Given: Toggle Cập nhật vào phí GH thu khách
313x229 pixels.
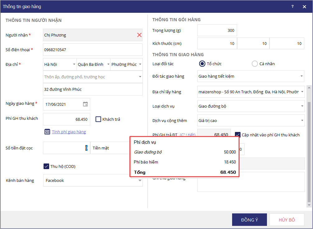Looking at the screenshot, I should tap(238, 135).
